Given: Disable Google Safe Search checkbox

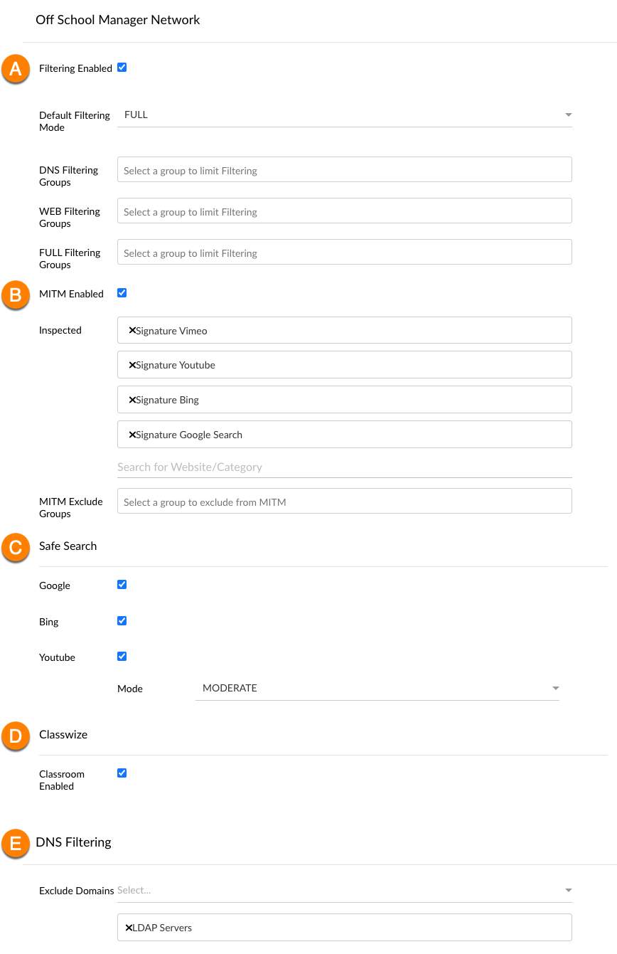Looking at the screenshot, I should coord(122,585).
